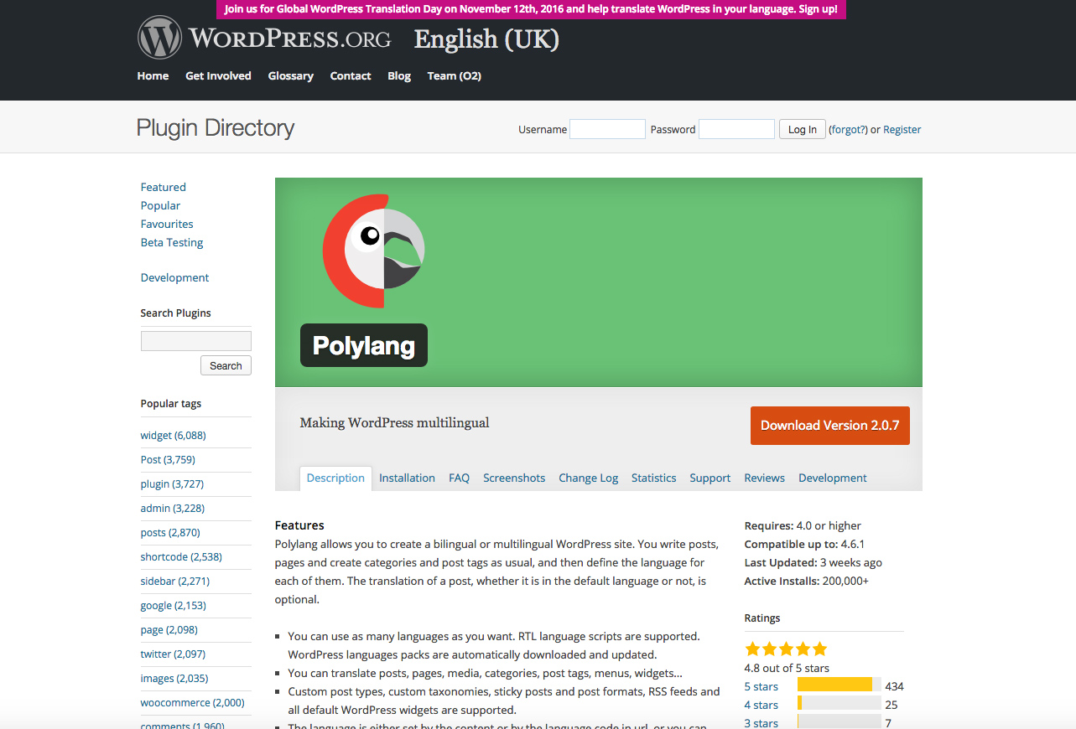
Task: Click the 'Making WordPress multilingual' tagline
Action: coord(394,422)
